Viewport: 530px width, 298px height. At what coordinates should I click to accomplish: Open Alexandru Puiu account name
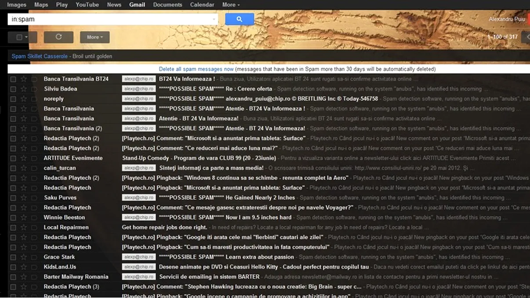pyautogui.click(x=507, y=19)
